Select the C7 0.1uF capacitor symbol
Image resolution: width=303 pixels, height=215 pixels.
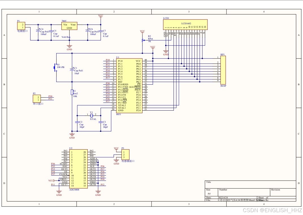pyautogui.click(x=101, y=31)
